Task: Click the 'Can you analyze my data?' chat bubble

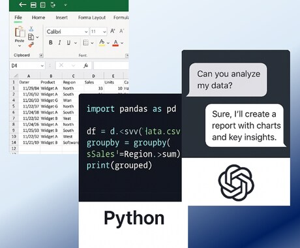Action: click(x=228, y=80)
